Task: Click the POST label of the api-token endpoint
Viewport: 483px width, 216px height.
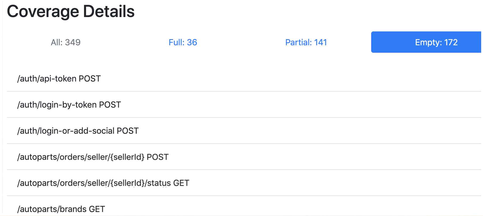Action: (x=90, y=79)
